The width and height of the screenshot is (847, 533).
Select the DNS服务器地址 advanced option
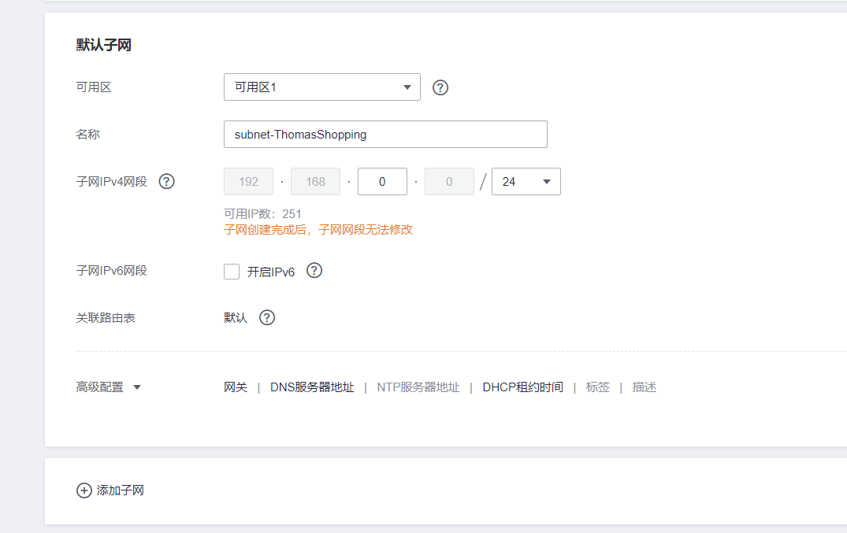(312, 387)
